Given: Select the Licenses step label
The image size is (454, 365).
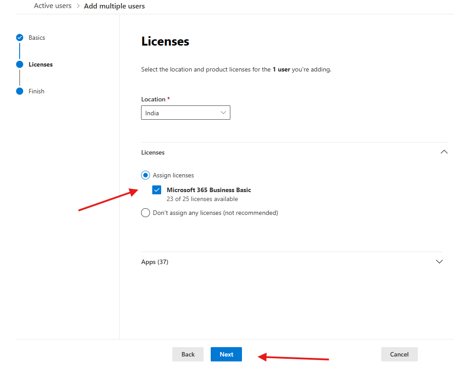Looking at the screenshot, I should click(41, 64).
